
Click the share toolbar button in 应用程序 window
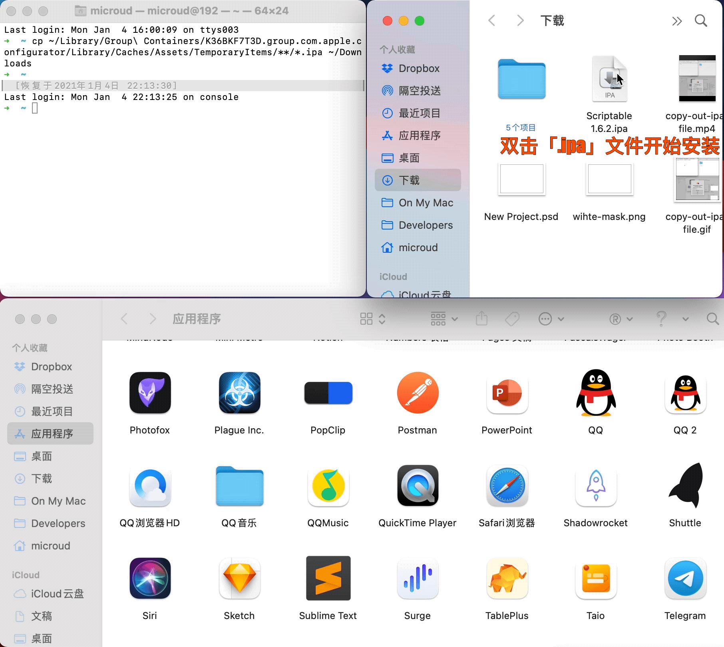click(x=482, y=319)
